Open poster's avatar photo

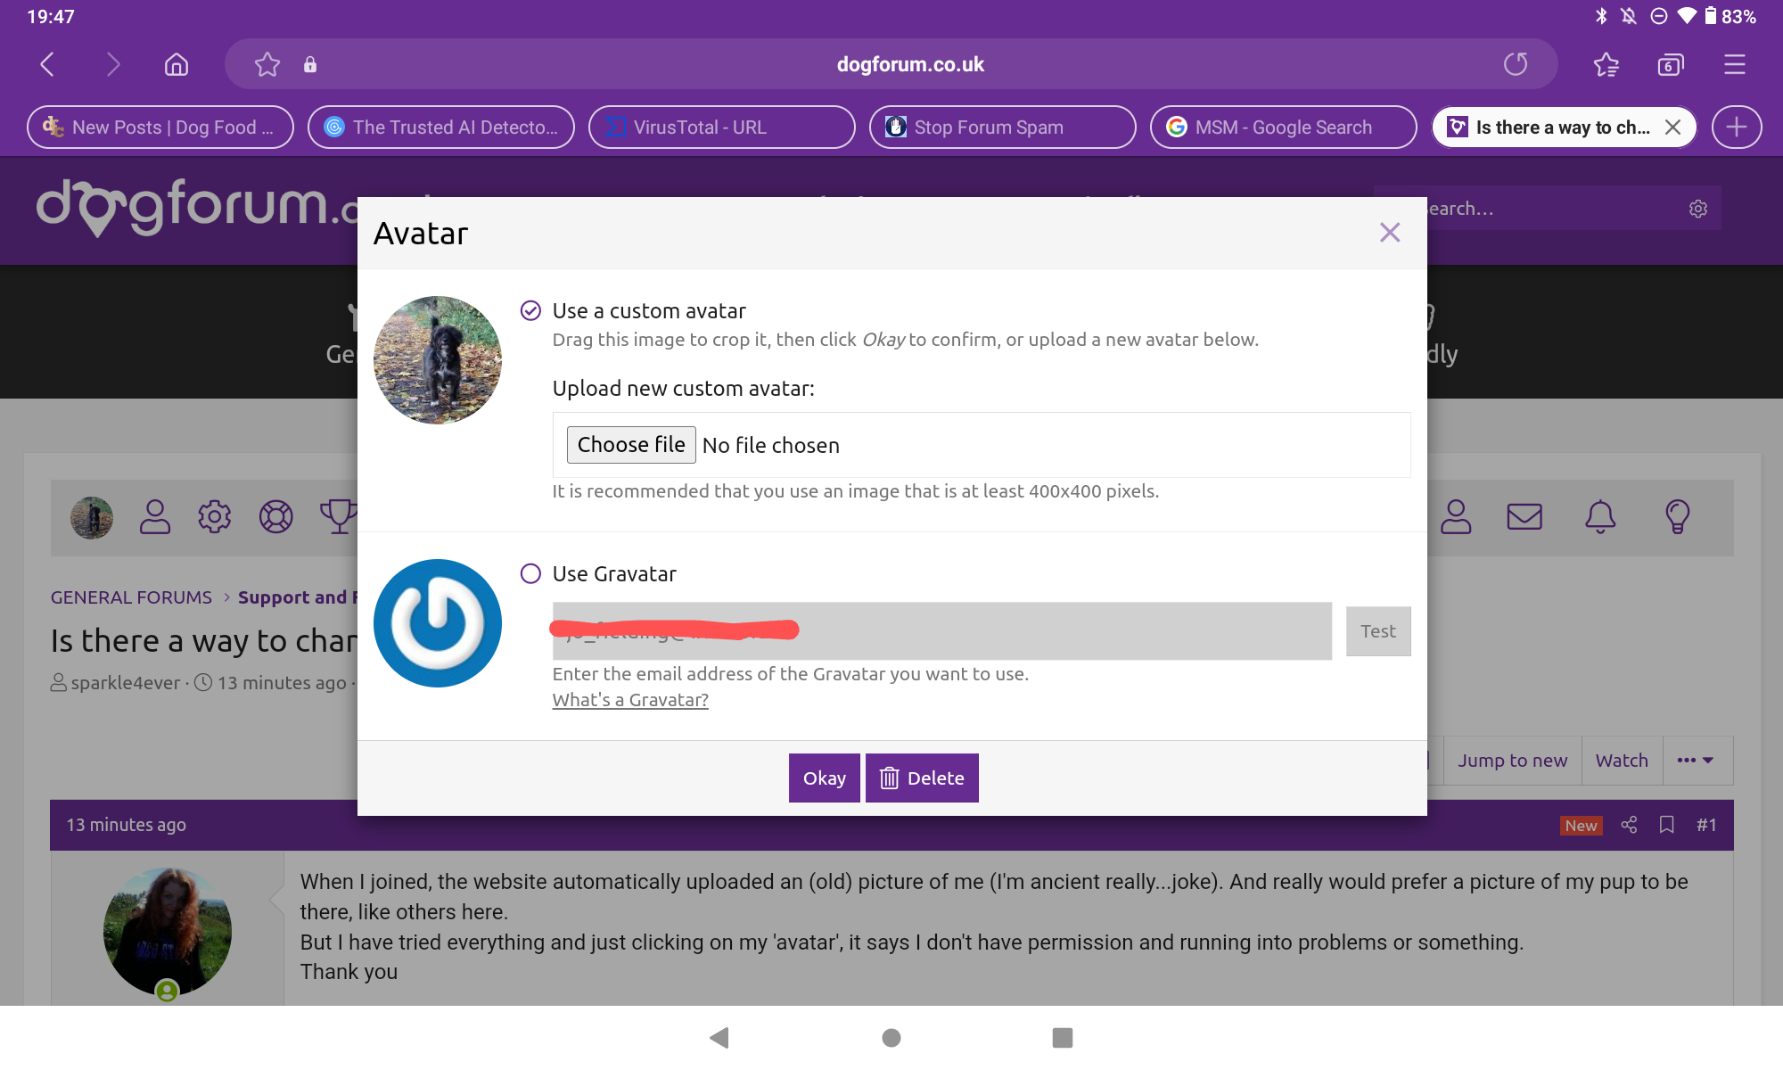point(168,932)
